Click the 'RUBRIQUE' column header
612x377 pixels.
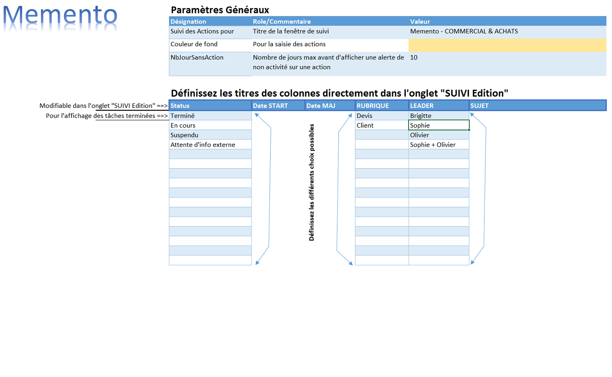click(x=382, y=106)
